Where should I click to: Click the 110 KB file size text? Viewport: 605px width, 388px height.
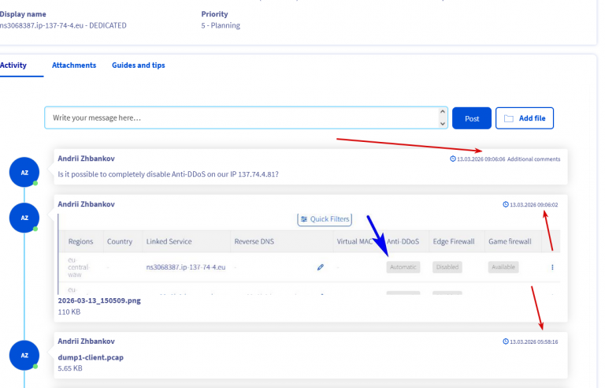69,312
